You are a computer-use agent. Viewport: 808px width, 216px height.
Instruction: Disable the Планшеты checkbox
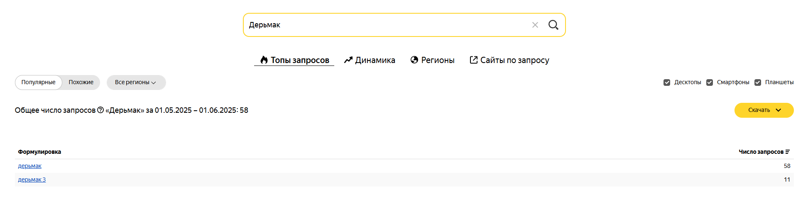pyautogui.click(x=758, y=83)
